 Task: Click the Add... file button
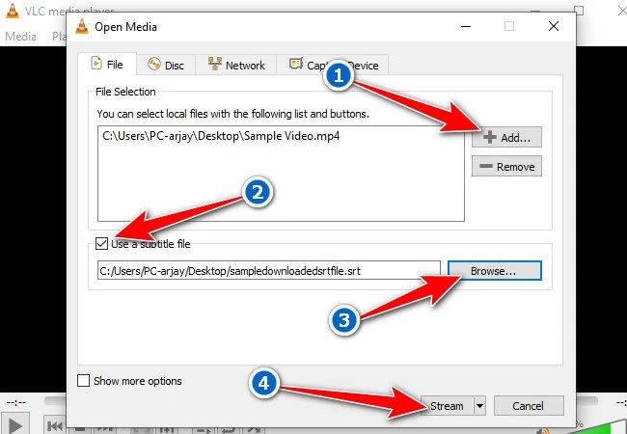pyautogui.click(x=506, y=138)
